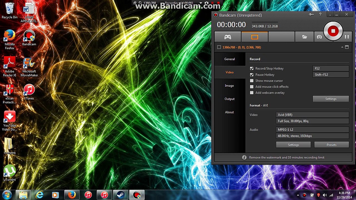This screenshot has height=200, width=356.
Task: Open the network signal tray icon
Action: click(331, 195)
